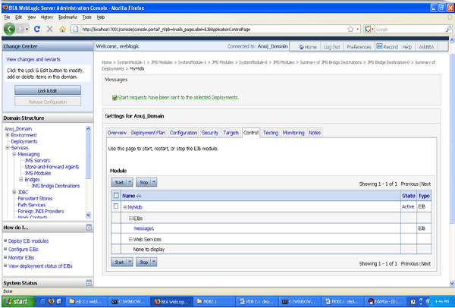Screen dimensions: 455x308
Task: Click the Firefox Back arrow button
Action: (9, 29)
